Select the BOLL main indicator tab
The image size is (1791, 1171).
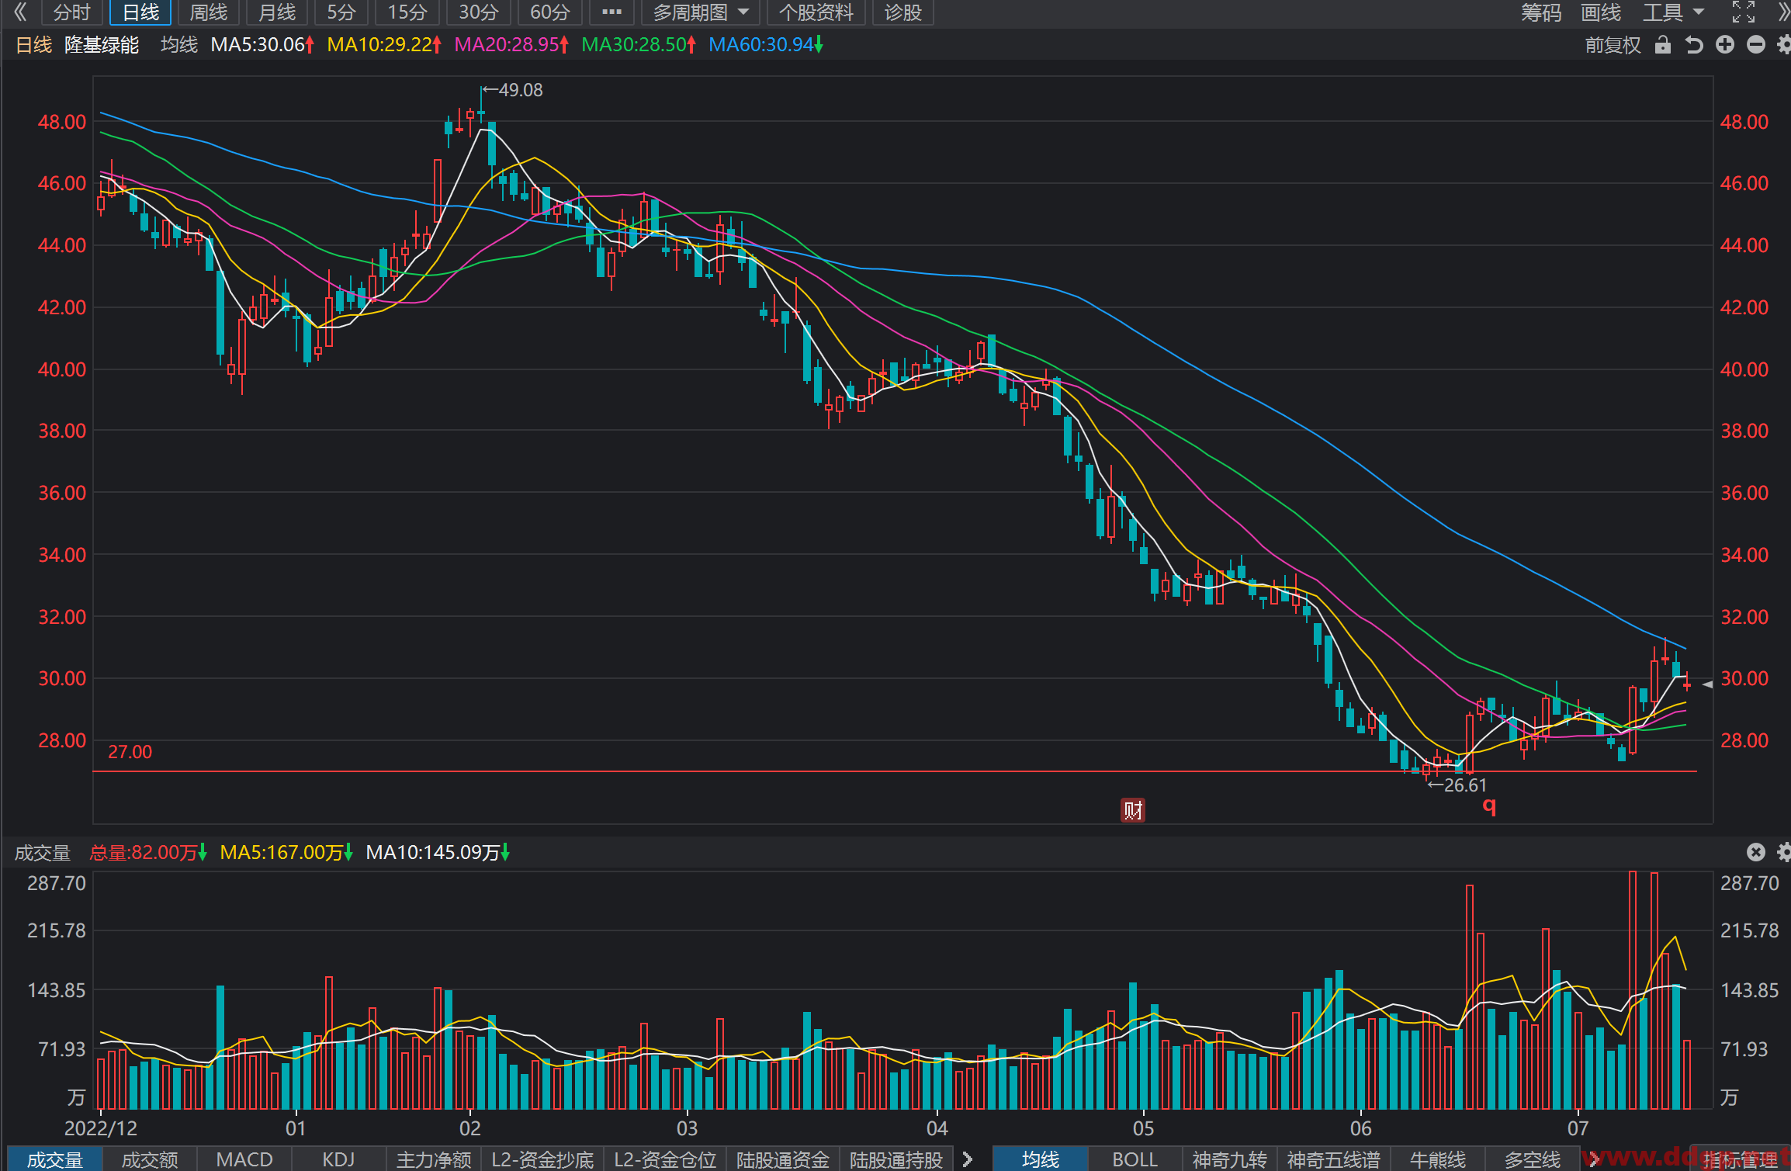[1135, 1159]
